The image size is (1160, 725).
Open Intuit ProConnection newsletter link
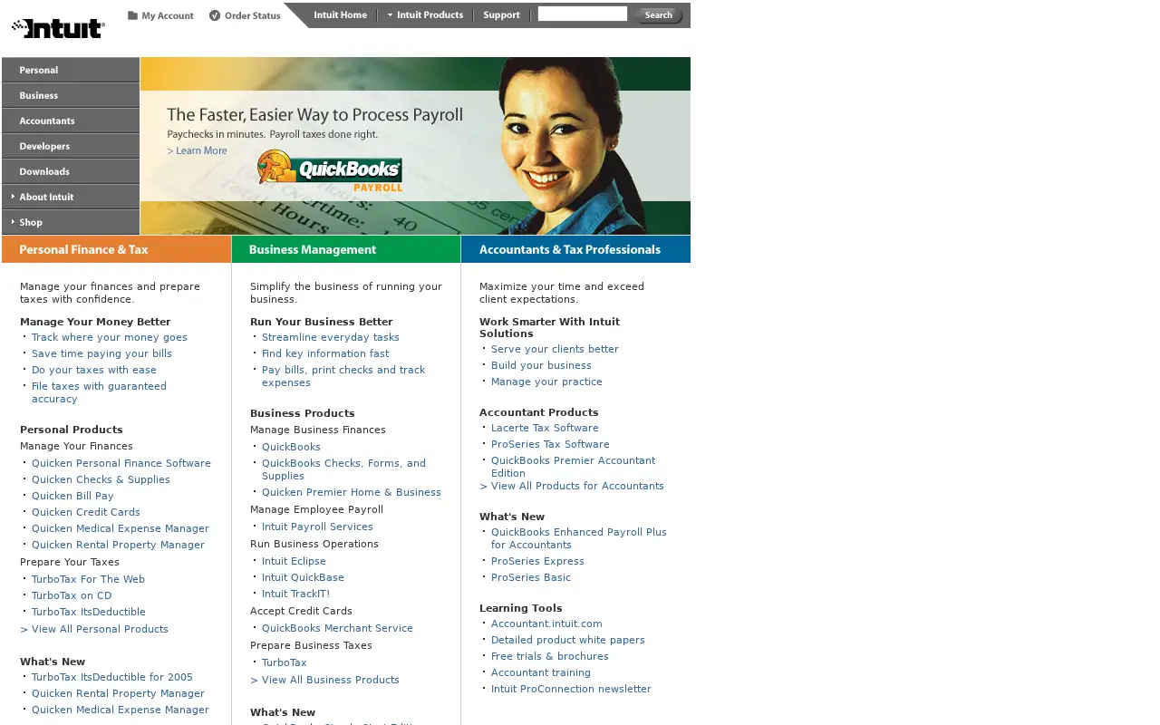(571, 689)
